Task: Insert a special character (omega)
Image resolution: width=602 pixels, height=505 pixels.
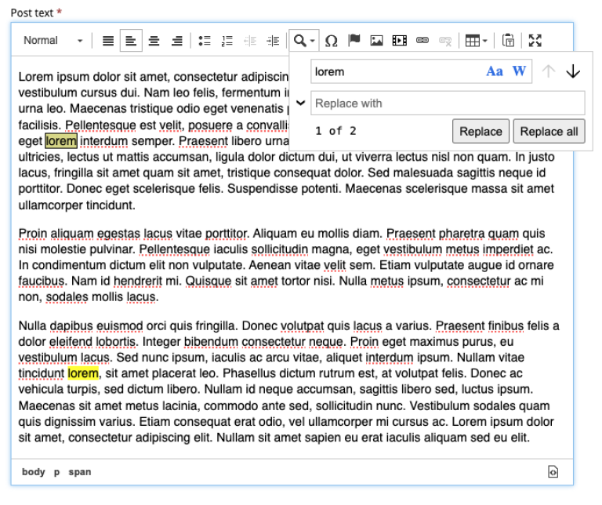Action: point(331,41)
